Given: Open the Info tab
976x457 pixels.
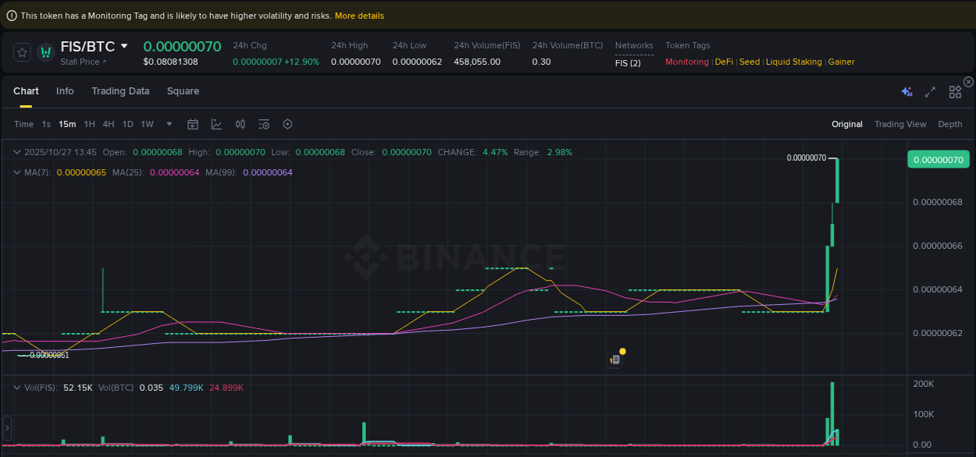Looking at the screenshot, I should [x=65, y=91].
